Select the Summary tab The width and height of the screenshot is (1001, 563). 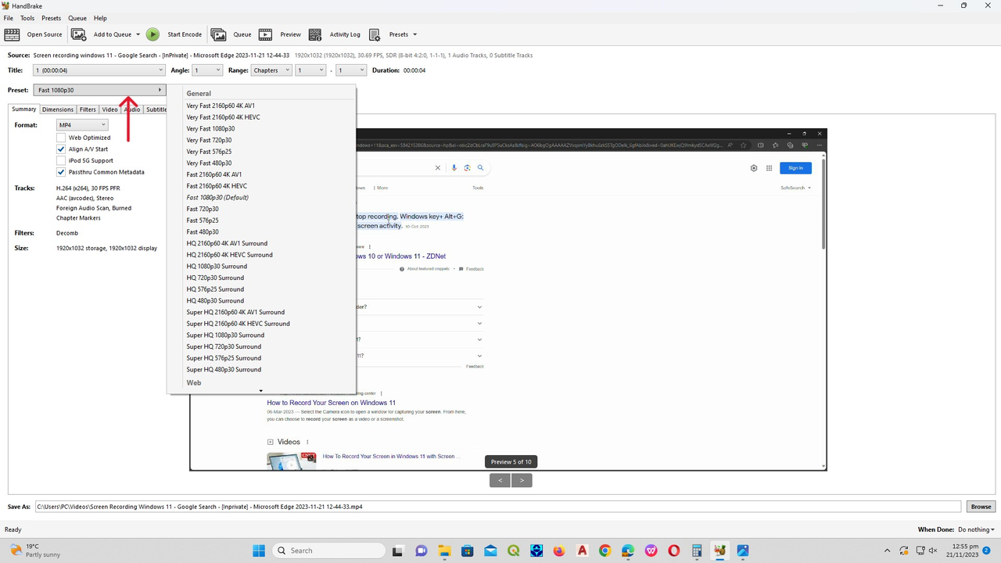tap(24, 109)
